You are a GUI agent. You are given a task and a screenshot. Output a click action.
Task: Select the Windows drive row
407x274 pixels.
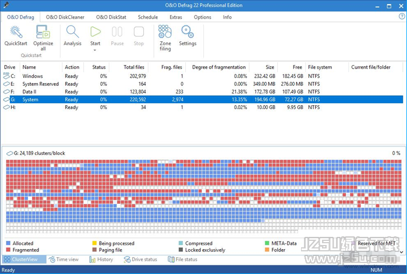(203, 76)
